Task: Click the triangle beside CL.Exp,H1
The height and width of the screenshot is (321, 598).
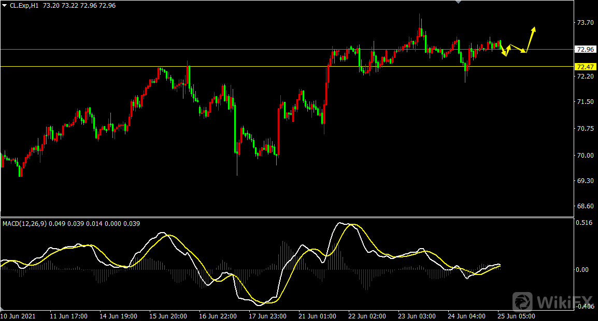Action: (4, 6)
